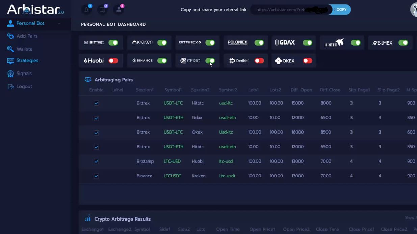This screenshot has width=417, height=234.
Task: Open the user contacts icon
Action: point(119,10)
